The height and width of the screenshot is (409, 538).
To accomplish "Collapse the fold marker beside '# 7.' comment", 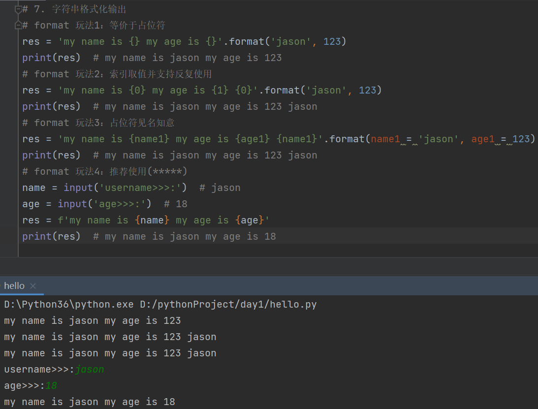I will coord(19,10).
